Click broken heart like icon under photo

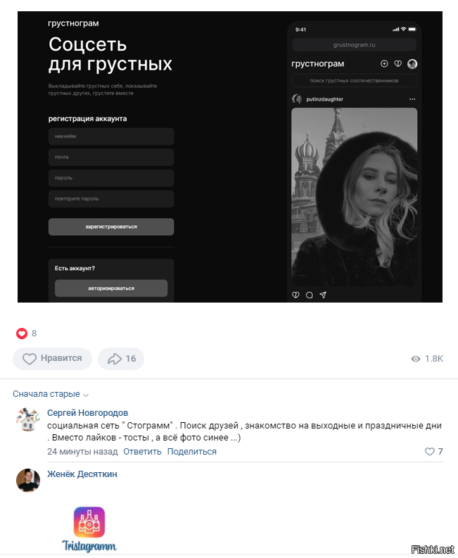coord(295,295)
